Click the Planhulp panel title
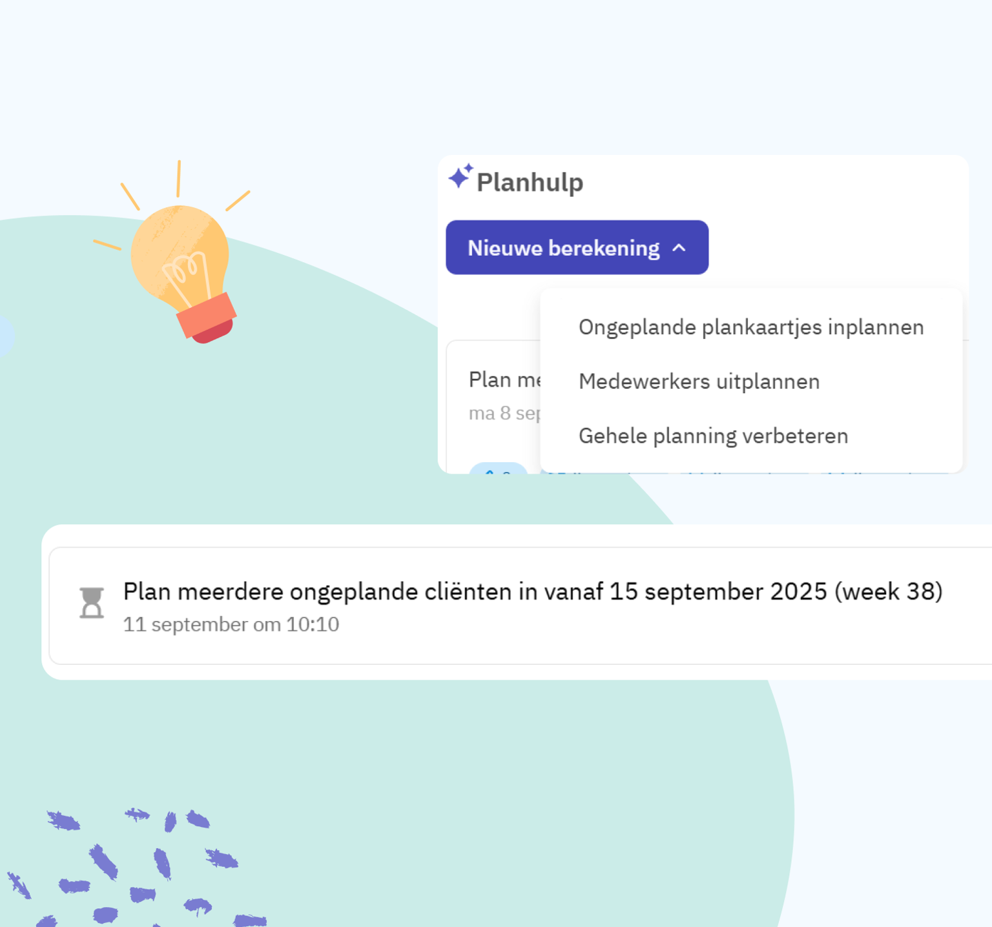This screenshot has height=927, width=992. click(530, 181)
